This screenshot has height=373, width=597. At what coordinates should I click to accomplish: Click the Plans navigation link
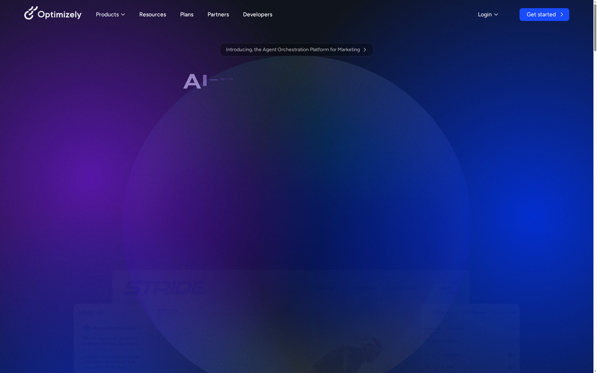(x=187, y=15)
